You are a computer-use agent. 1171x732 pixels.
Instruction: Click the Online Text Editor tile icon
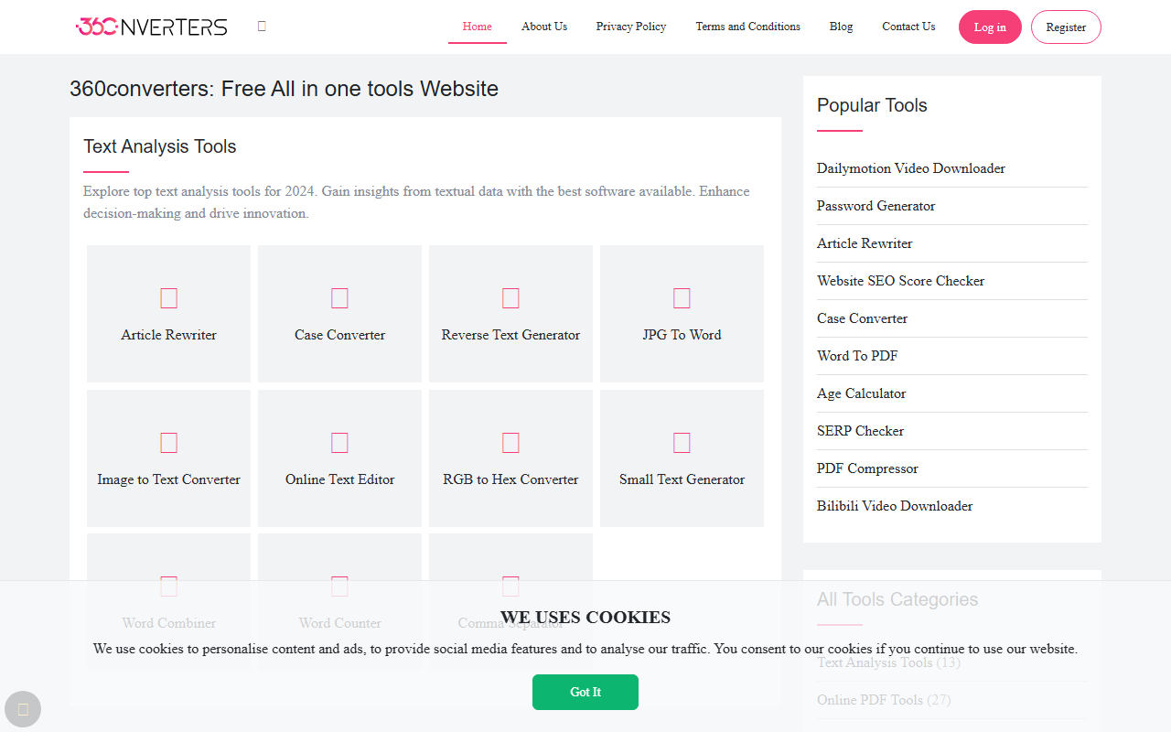(x=339, y=443)
